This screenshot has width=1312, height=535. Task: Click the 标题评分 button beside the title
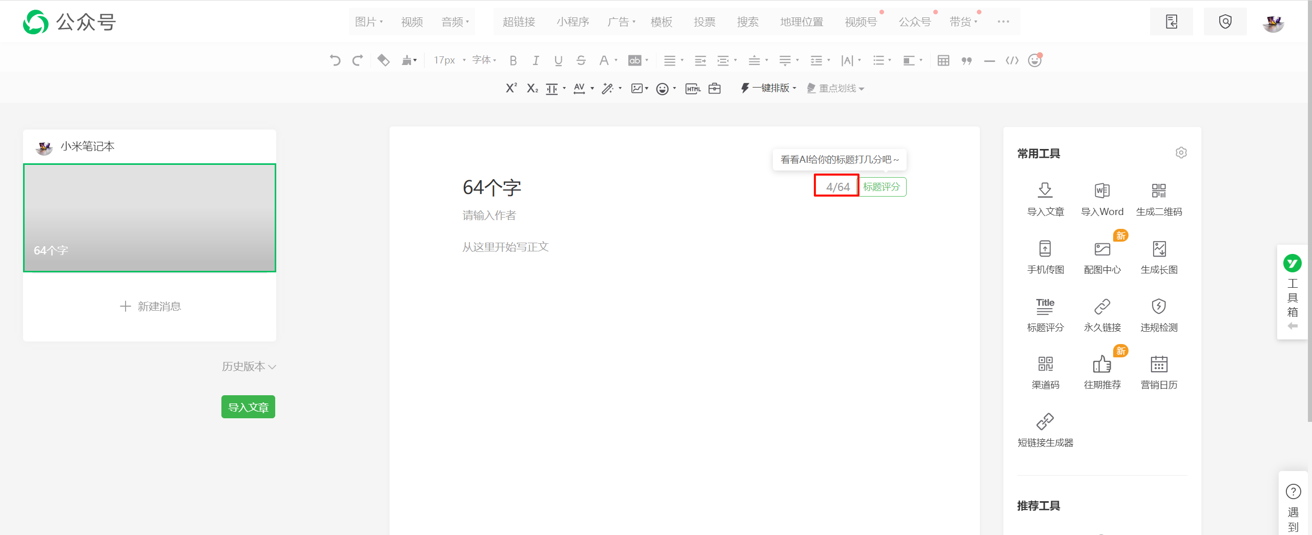(881, 187)
